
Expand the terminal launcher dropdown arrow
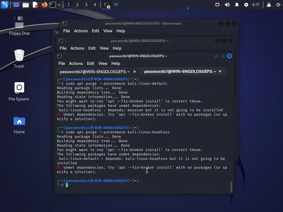pyautogui.click(x=59, y=5)
